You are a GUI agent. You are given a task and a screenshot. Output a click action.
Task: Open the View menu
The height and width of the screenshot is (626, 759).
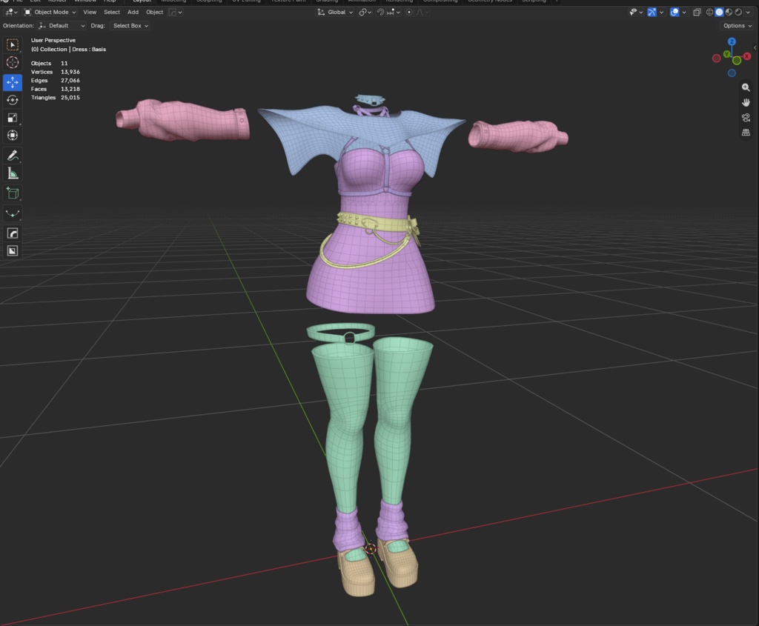(x=90, y=12)
